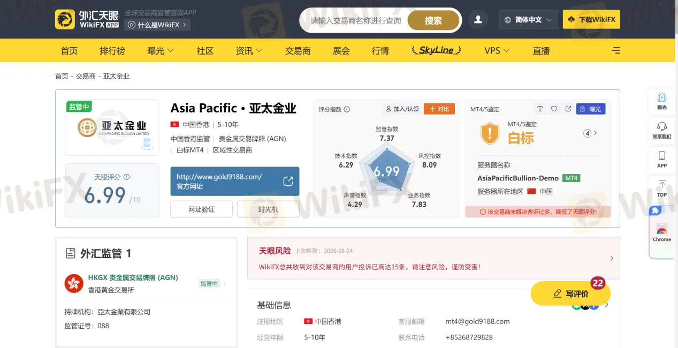Click the 什么是WikiFX link
678x348 pixels.
(157, 25)
